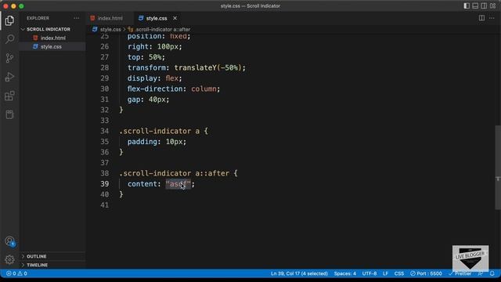Image resolution: width=501 pixels, height=282 pixels.
Task: Click Prettier status bar item
Action: point(460,273)
